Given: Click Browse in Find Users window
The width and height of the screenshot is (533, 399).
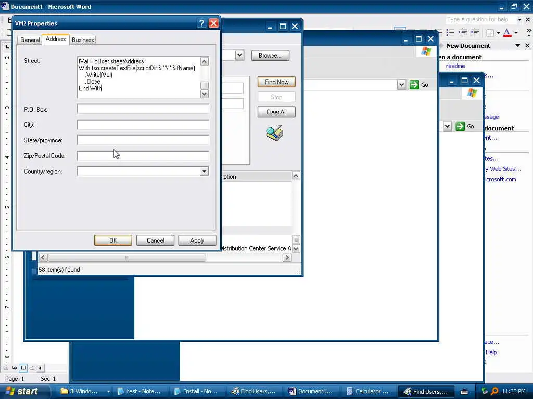Looking at the screenshot, I should click(270, 55).
